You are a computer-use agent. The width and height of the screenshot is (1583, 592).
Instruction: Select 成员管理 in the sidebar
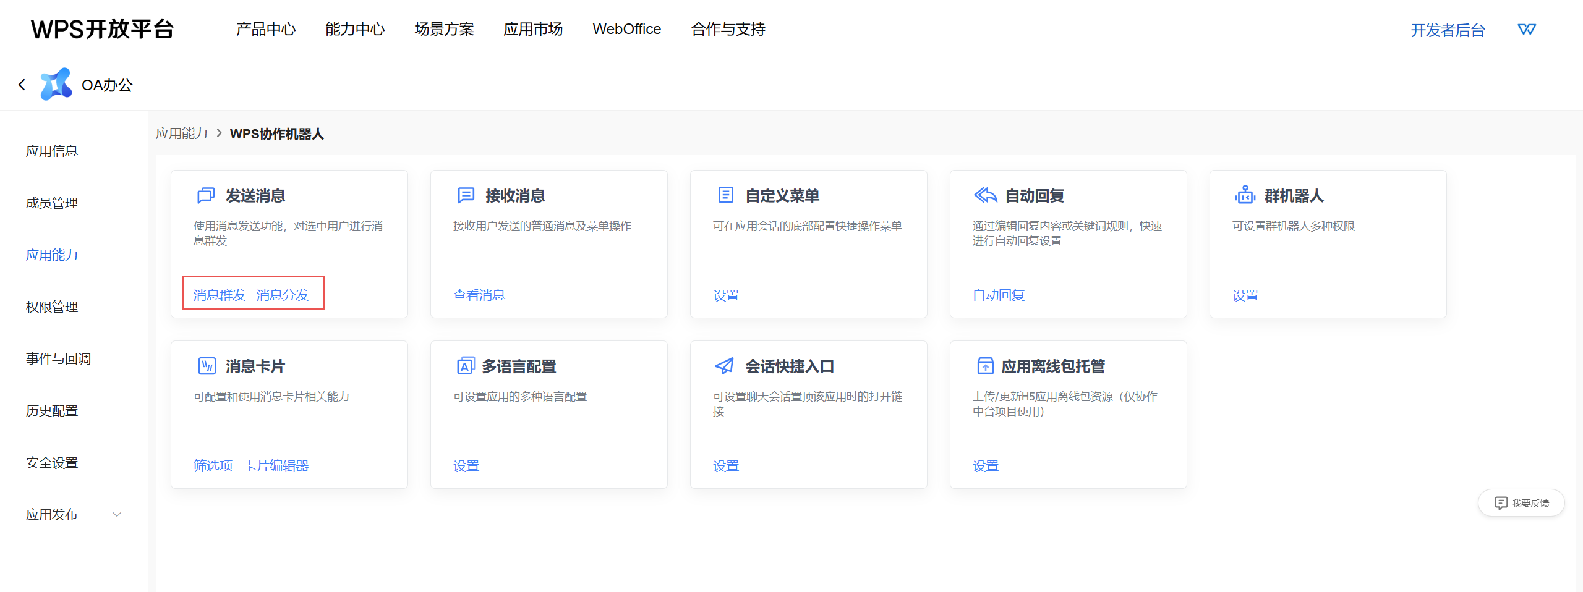pos(52,203)
